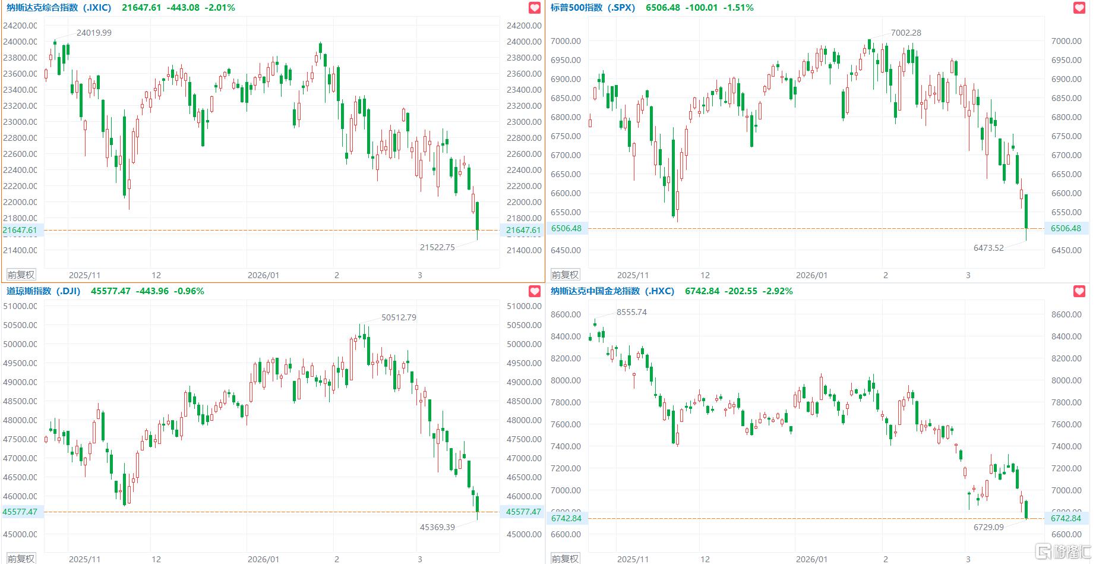
Task: Select the 50512.79 high label on the Dow chart
Action: (x=399, y=317)
